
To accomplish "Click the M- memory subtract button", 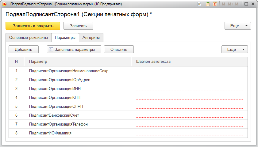I will (237, 4).
